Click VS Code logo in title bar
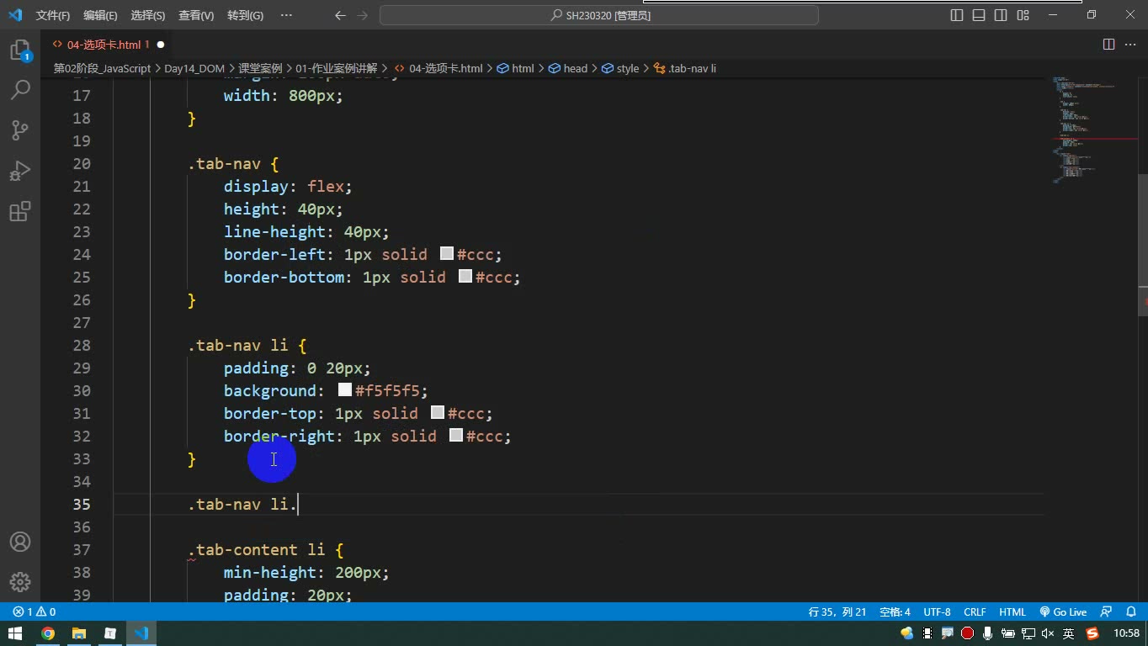 (15, 15)
